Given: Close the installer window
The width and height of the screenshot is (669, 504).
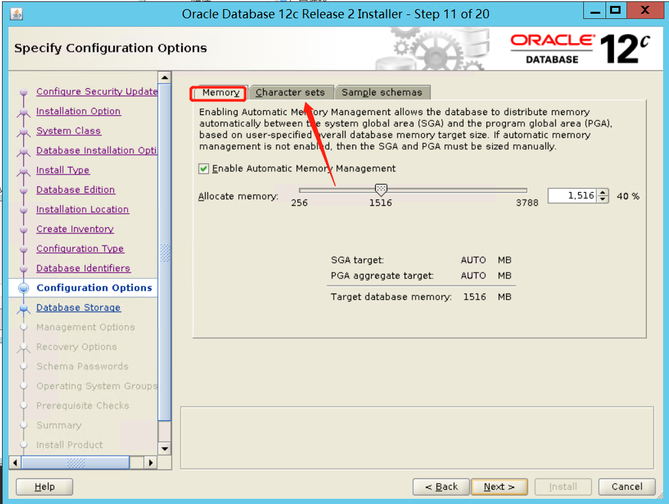Looking at the screenshot, I should tap(645, 10).
